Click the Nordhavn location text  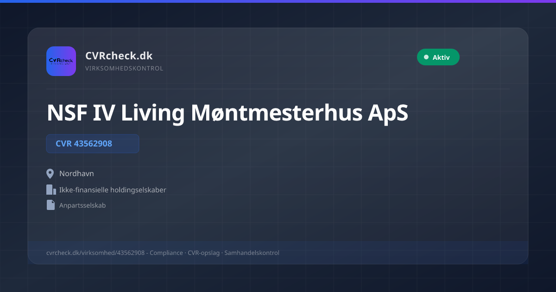[x=76, y=174]
